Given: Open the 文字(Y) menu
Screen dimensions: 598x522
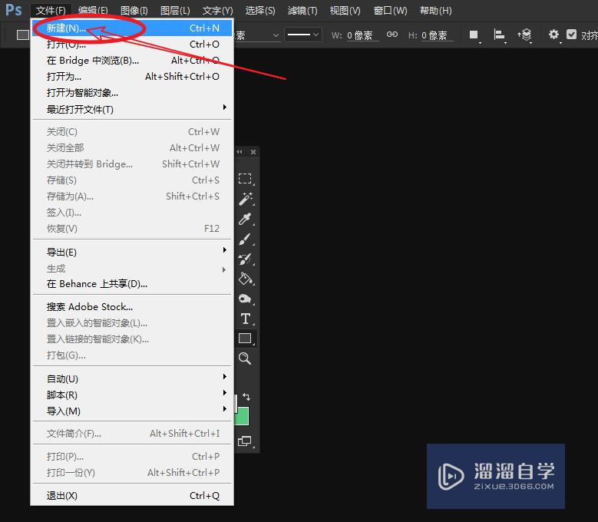Looking at the screenshot, I should pos(217,10).
